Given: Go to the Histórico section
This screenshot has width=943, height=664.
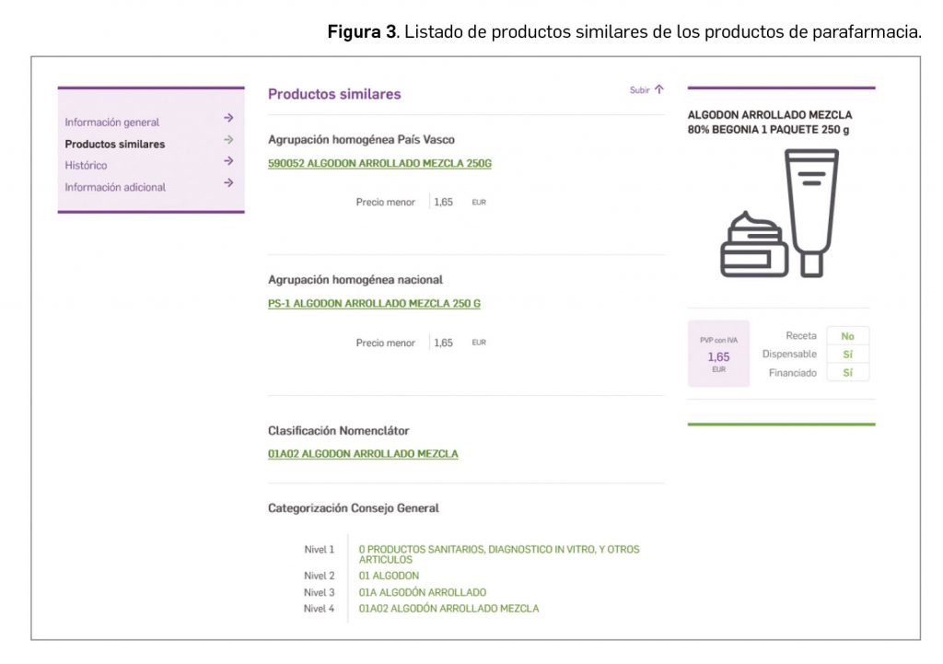Looking at the screenshot, I should [x=86, y=166].
